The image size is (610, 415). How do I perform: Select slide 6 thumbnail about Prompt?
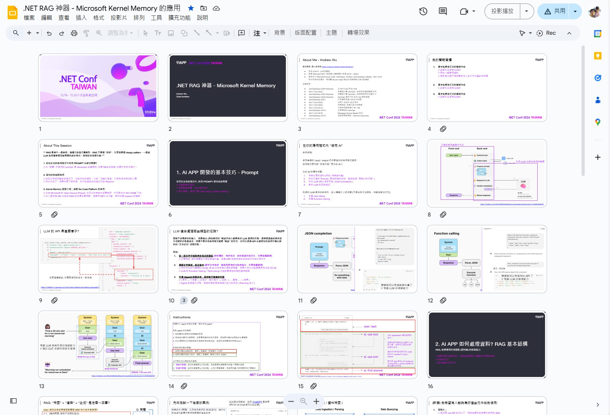point(228,173)
